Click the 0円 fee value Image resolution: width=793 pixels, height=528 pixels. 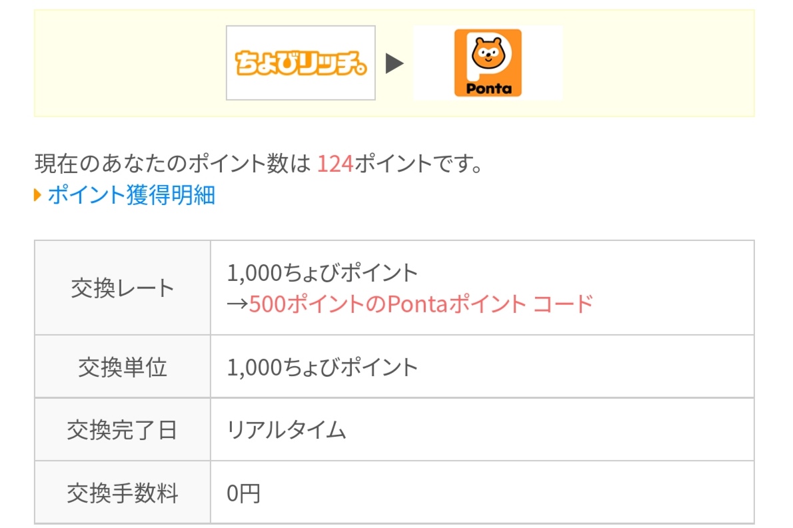(243, 493)
